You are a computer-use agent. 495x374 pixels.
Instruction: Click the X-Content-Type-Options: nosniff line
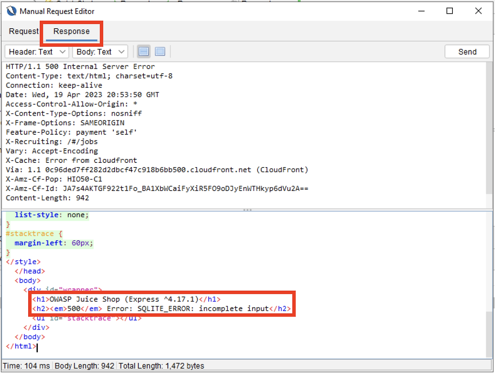coord(73,113)
